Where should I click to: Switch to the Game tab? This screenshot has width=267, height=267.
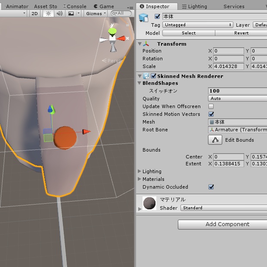point(104,6)
